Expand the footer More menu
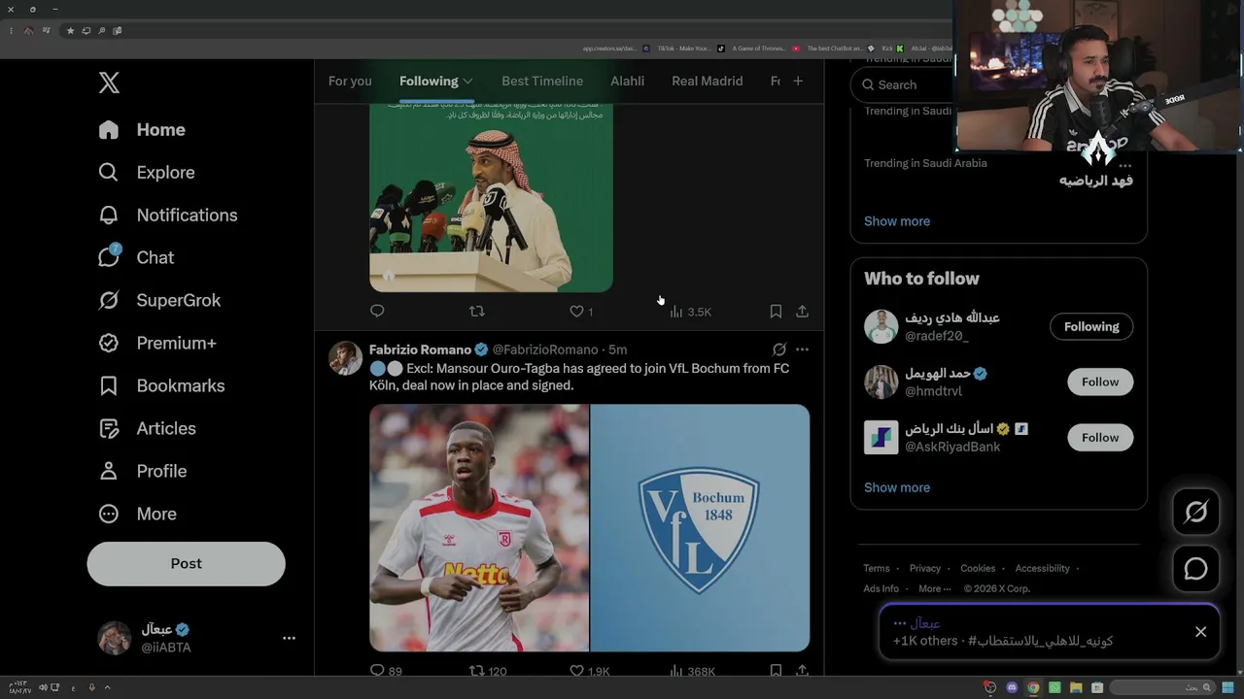Screen dimensions: 1244x699 click(935, 588)
